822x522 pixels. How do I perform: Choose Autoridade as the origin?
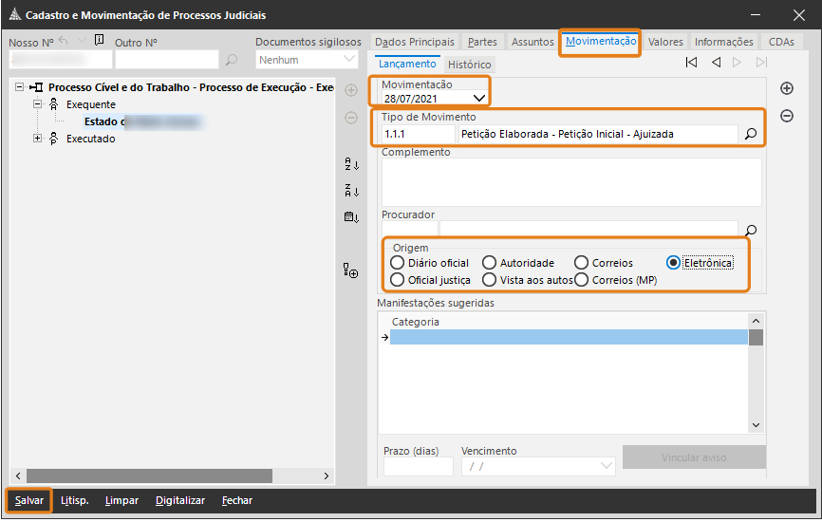[490, 263]
